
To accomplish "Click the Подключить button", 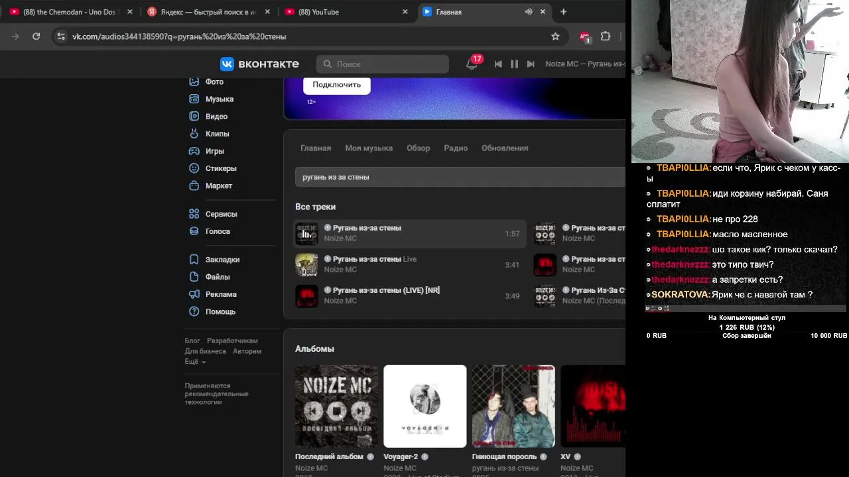I will [x=337, y=85].
